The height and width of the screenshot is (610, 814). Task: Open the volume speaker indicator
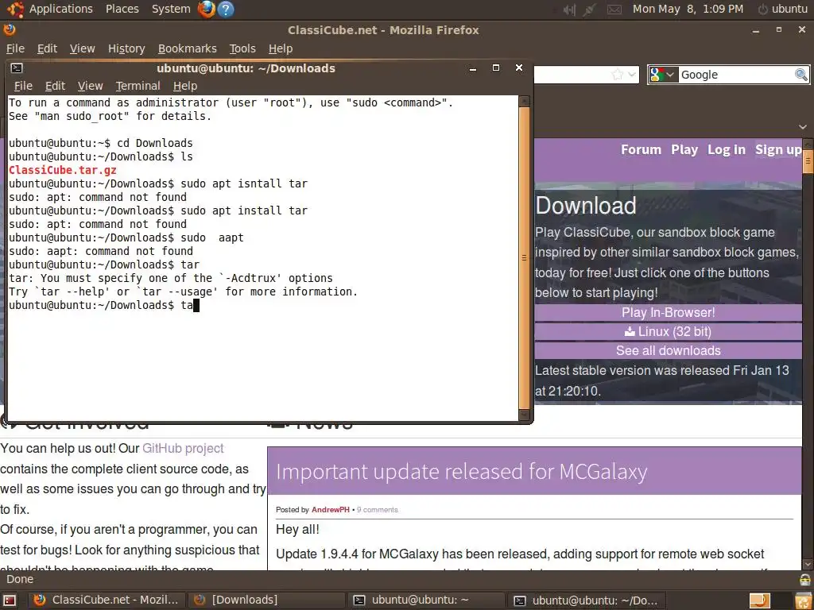pyautogui.click(x=569, y=10)
